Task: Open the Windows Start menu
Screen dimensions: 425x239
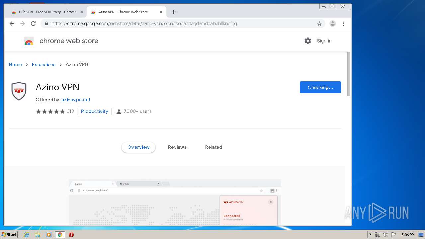Action: pos(9,235)
